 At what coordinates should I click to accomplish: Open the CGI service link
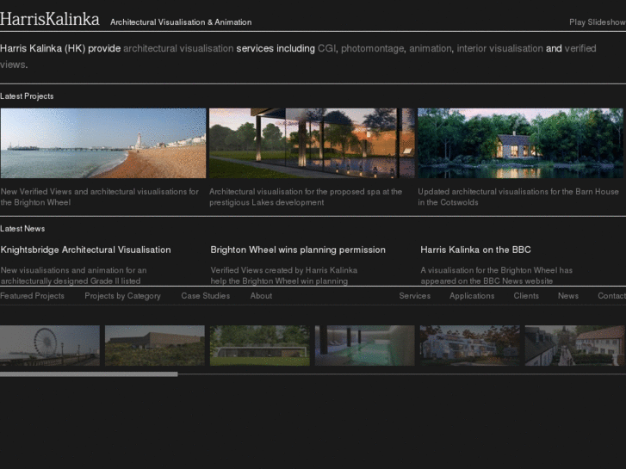click(x=326, y=49)
